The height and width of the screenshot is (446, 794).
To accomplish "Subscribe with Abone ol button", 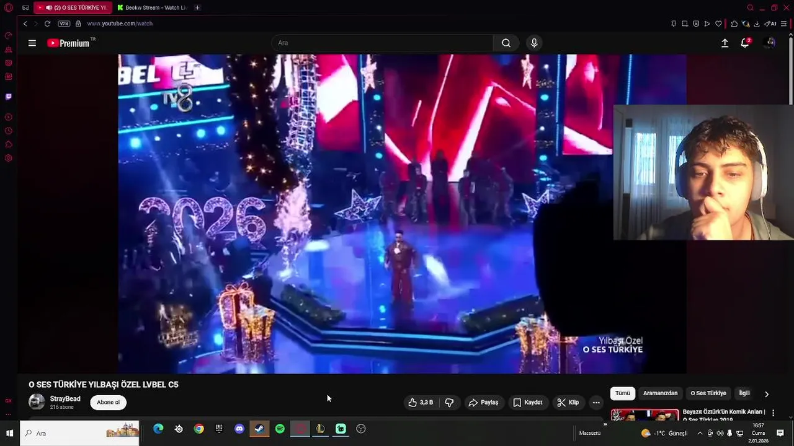I will pos(108,403).
